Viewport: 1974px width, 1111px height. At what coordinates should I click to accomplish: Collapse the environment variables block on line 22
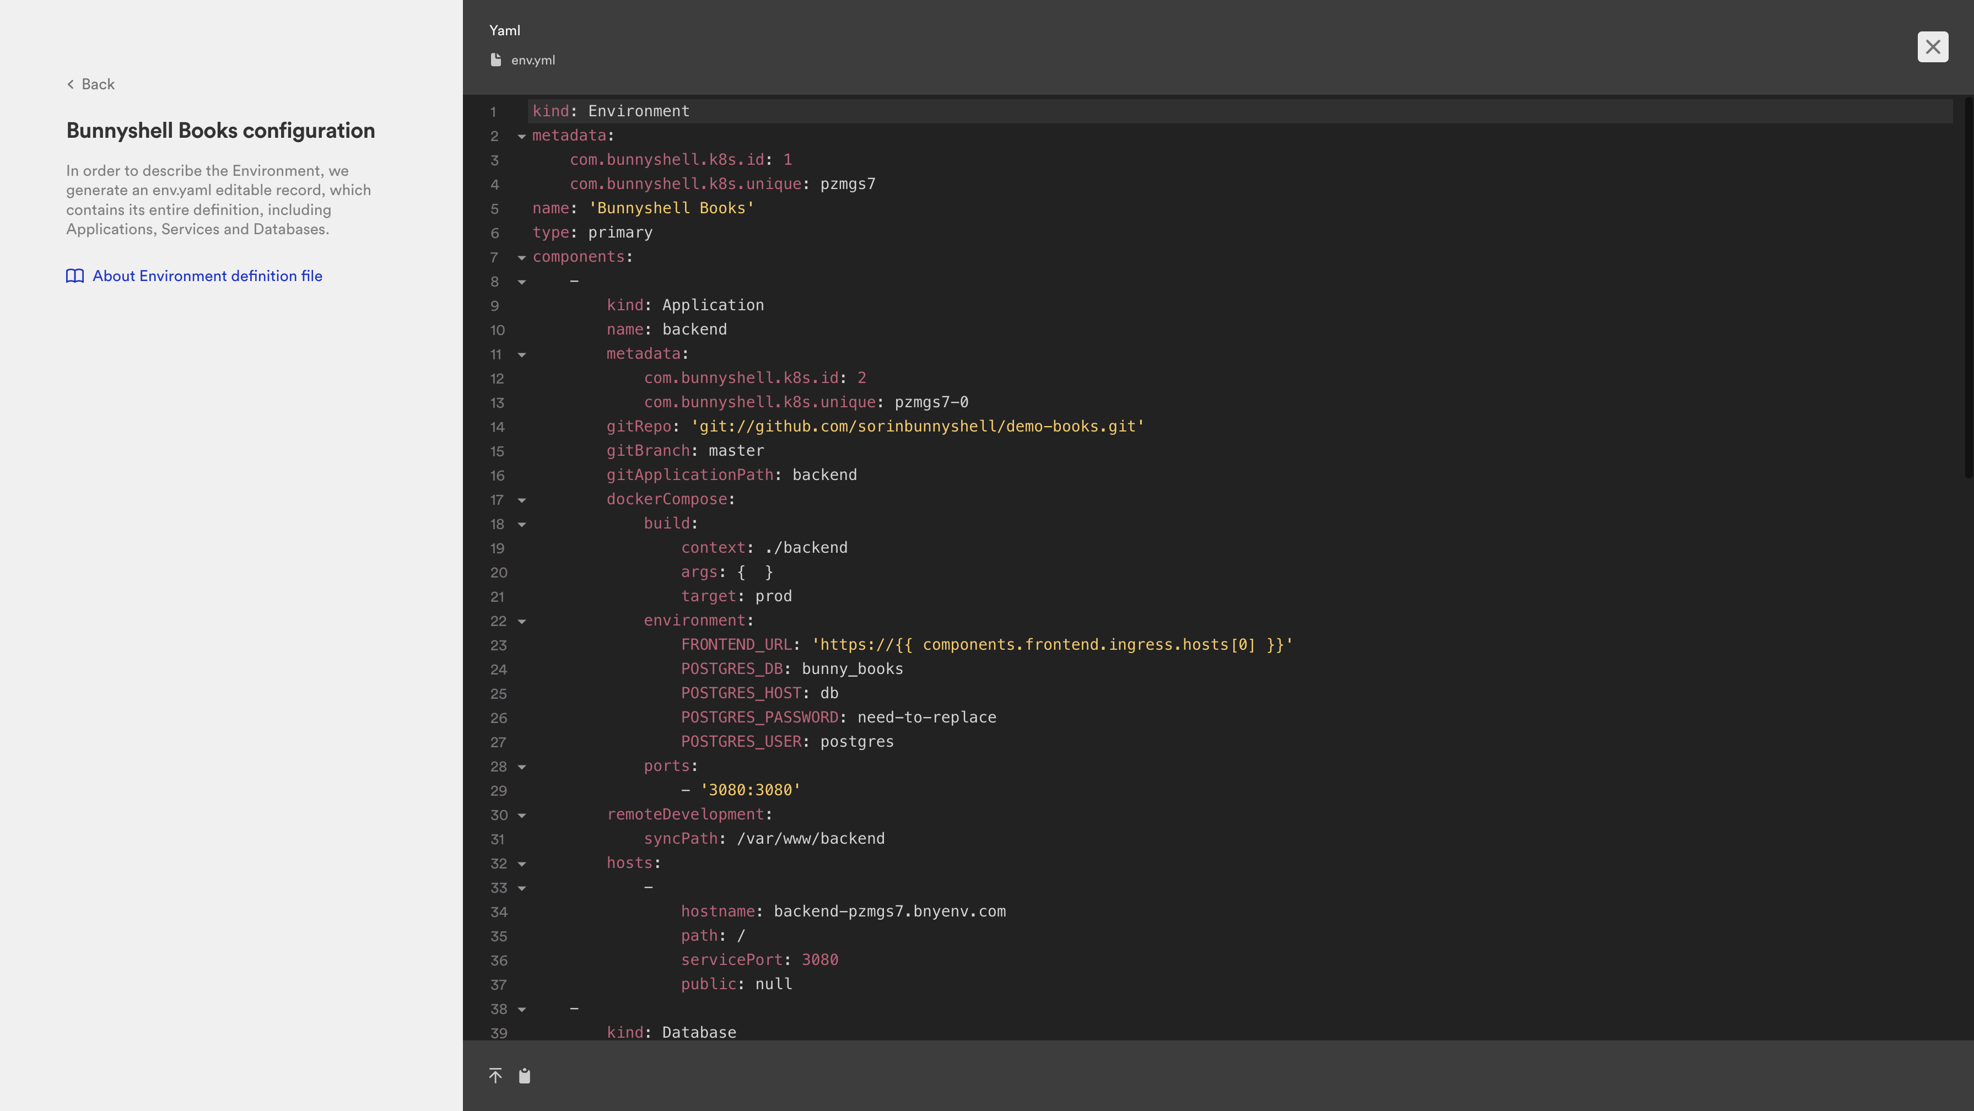pyautogui.click(x=522, y=622)
